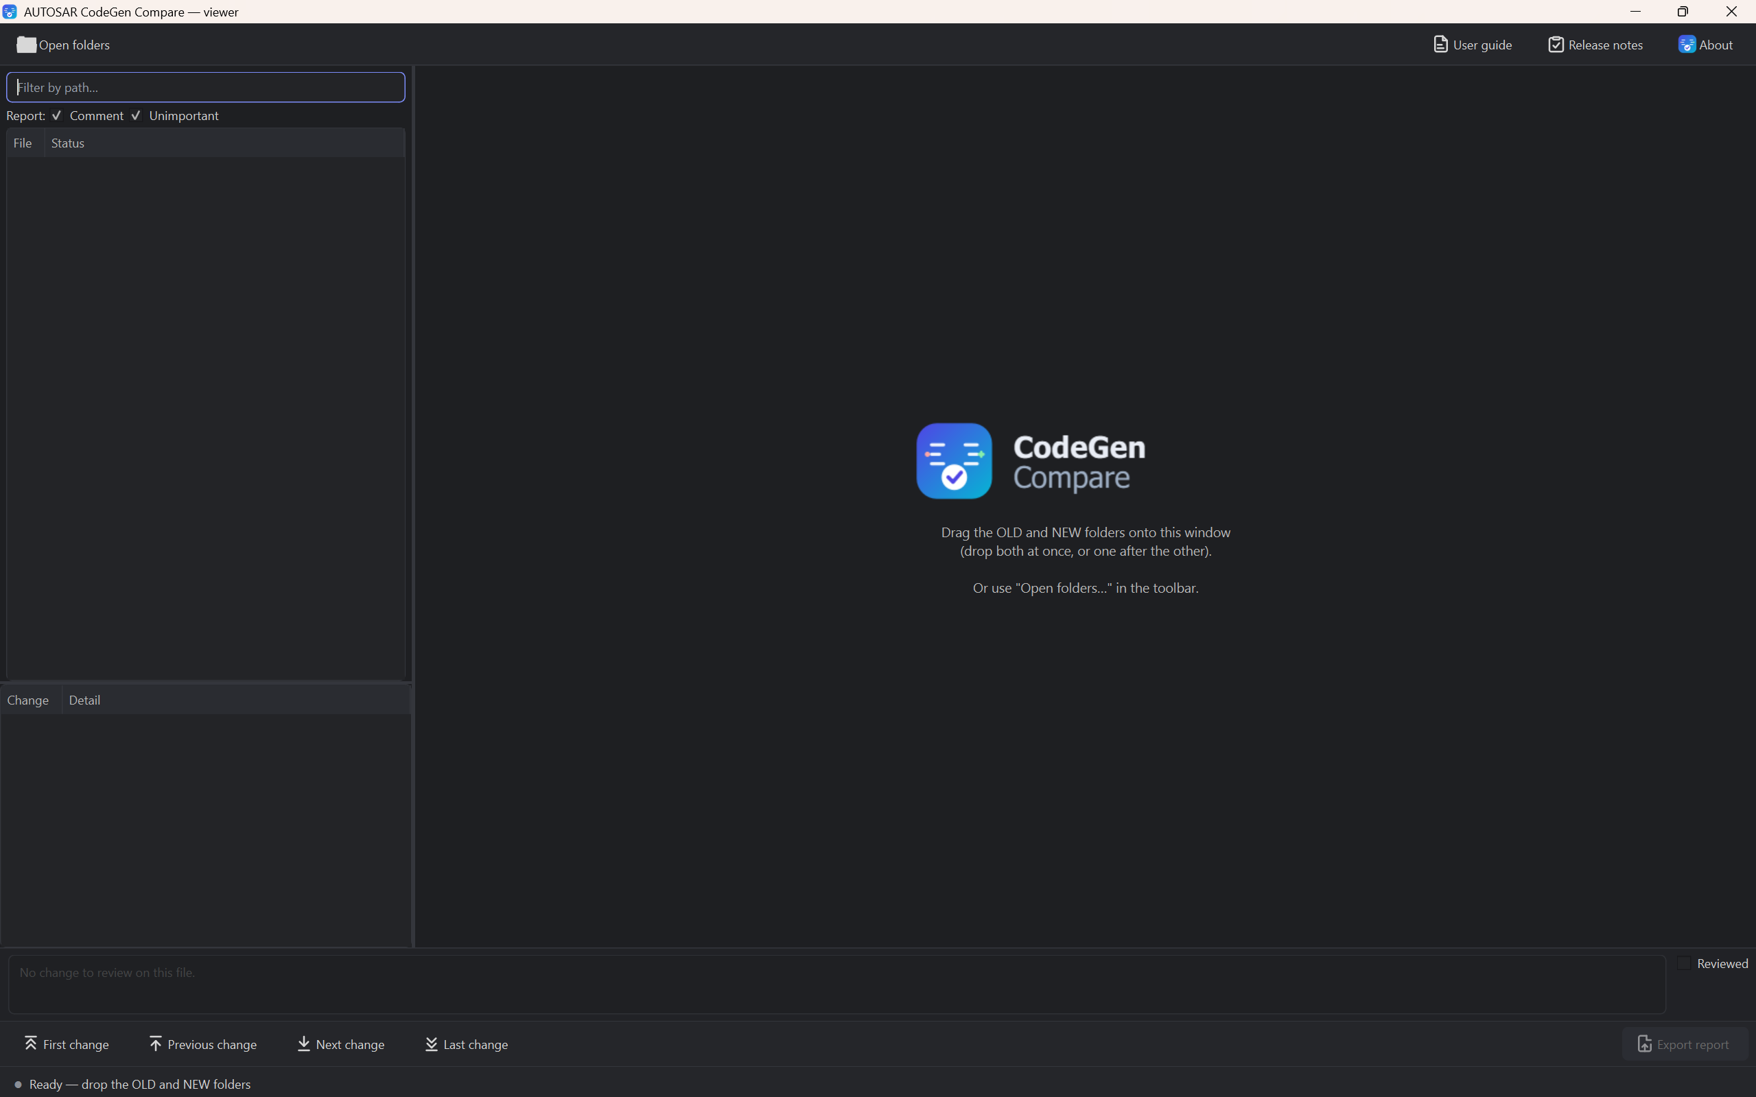Restore down the viewer window
Screen dimensions: 1756x1097
tap(1683, 12)
